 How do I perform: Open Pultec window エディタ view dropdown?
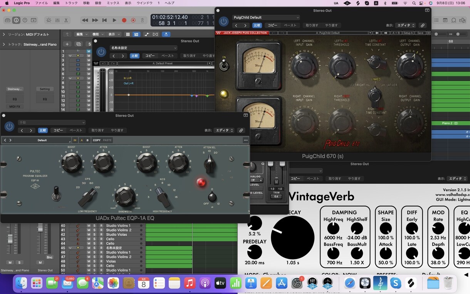[224, 130]
